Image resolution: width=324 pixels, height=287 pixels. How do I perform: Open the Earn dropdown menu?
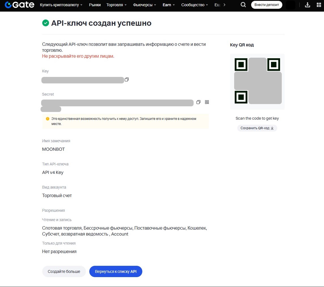[x=169, y=5]
